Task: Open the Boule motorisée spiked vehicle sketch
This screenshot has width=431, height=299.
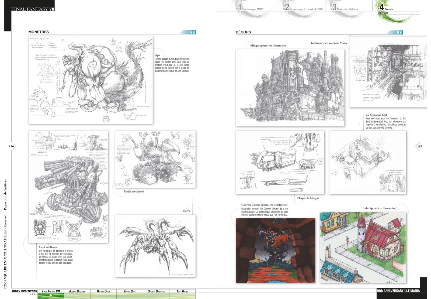Action: (155, 159)
